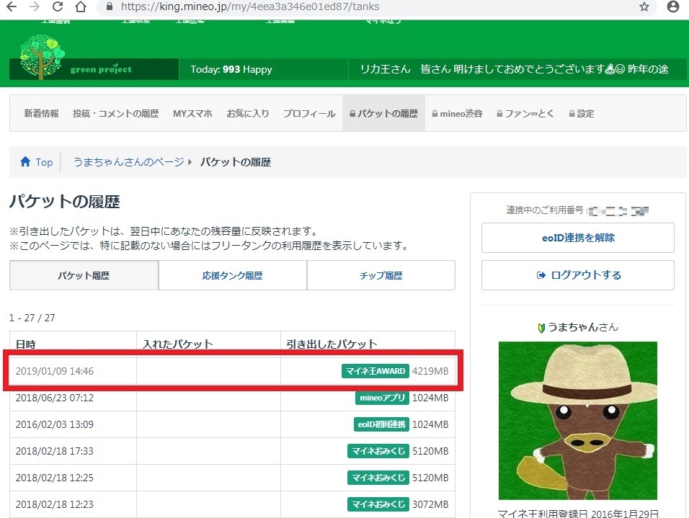Bookmark the page with the star icon
This screenshot has width=689, height=518.
[644, 7]
